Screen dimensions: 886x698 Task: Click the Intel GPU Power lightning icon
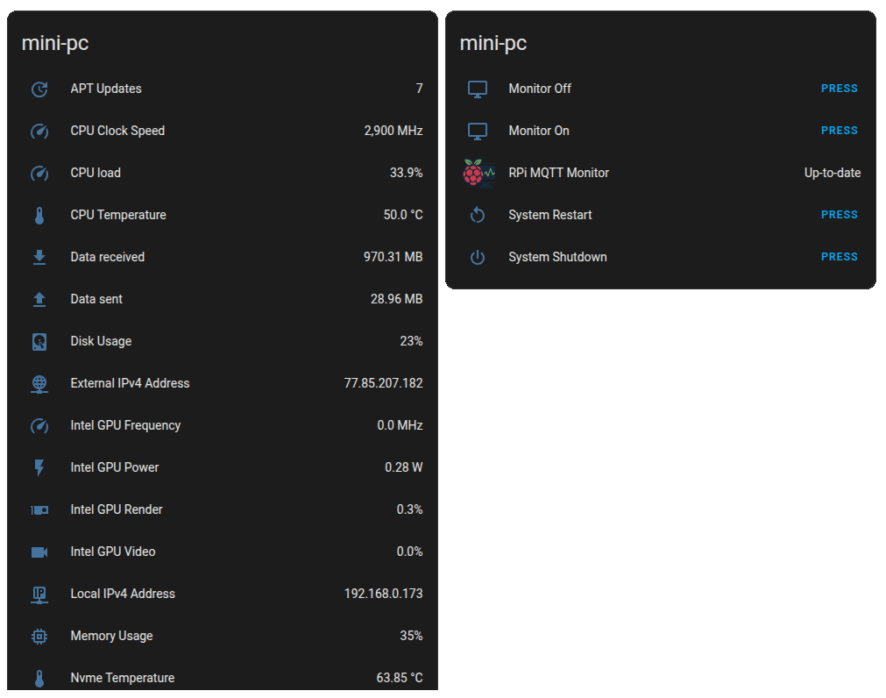click(39, 467)
